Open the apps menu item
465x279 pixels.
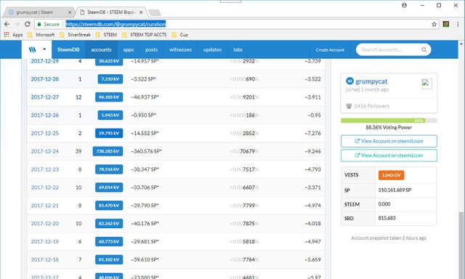129,49
